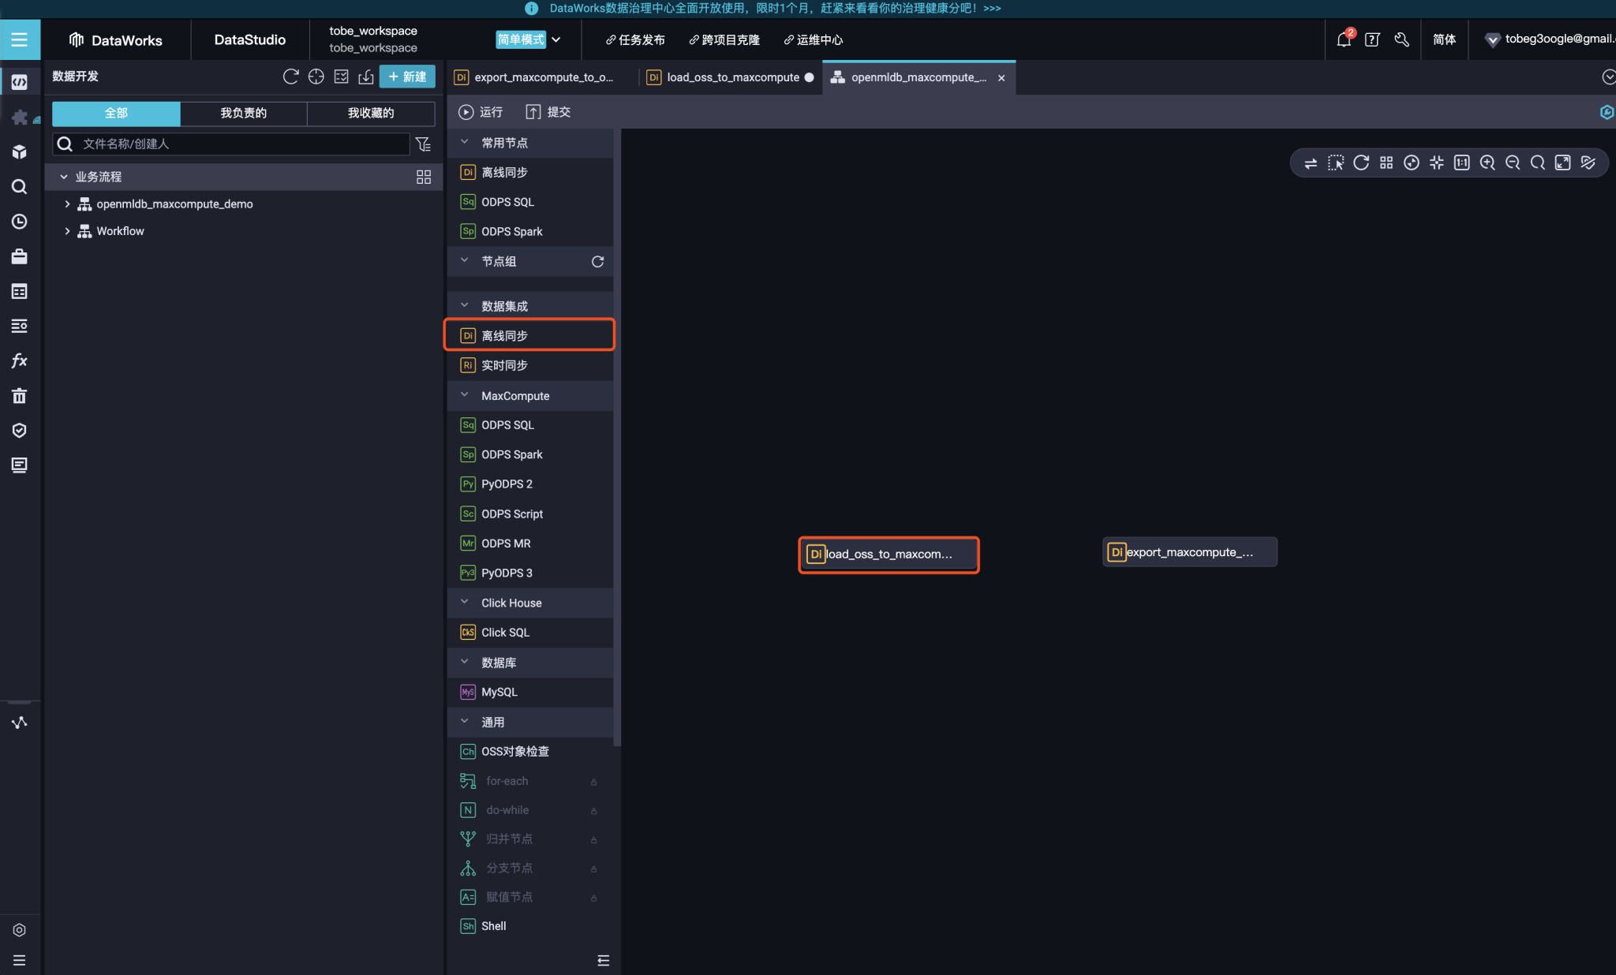Screen dimensions: 1616x975
Task: Click the filter icon beside search box
Action: coord(423,144)
